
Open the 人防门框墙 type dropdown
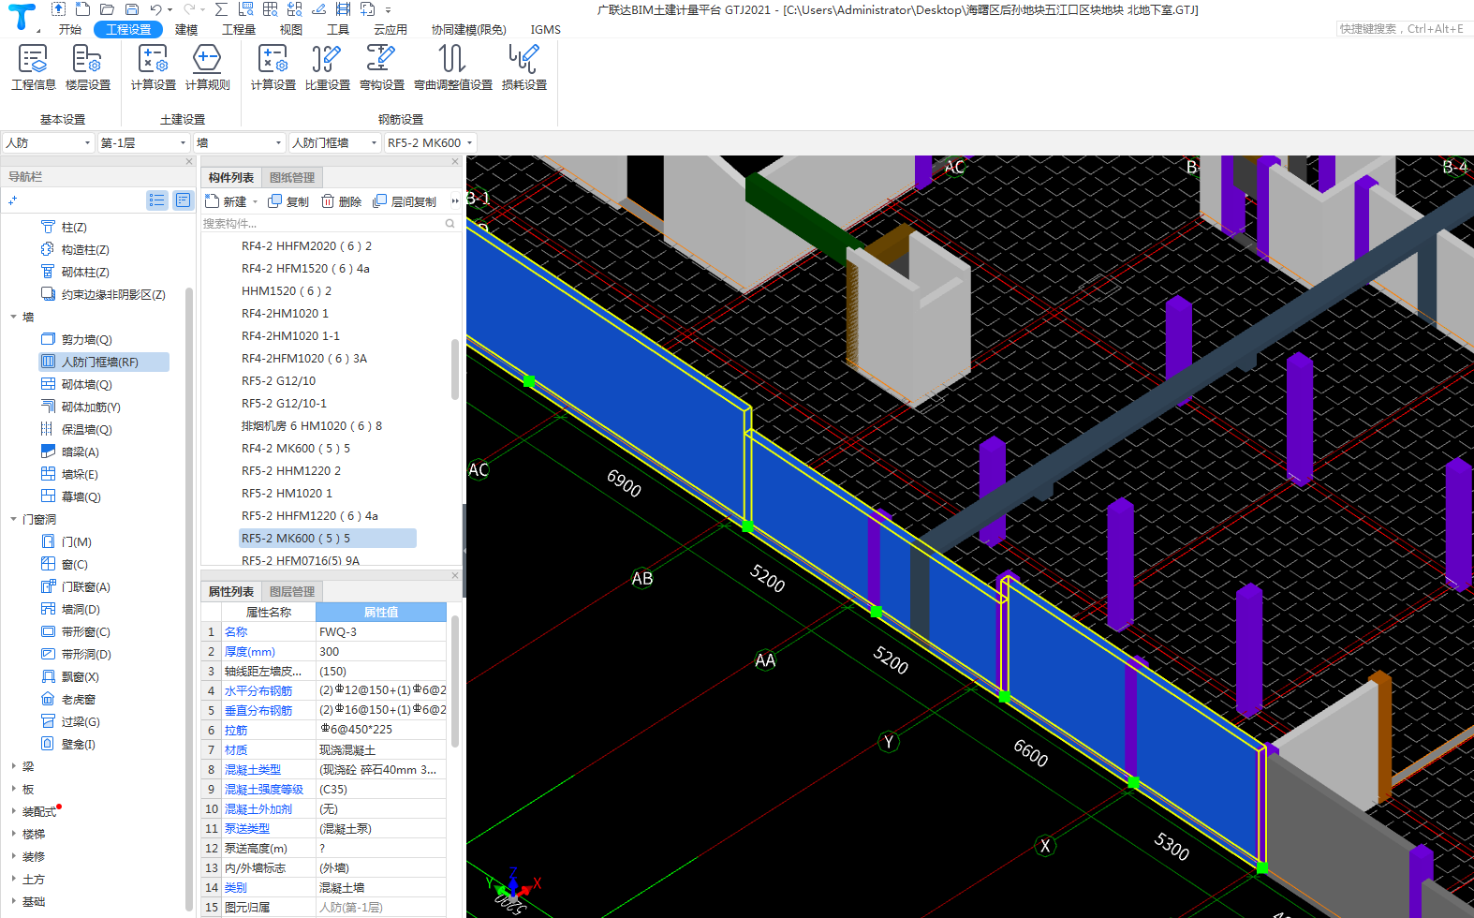coord(334,142)
